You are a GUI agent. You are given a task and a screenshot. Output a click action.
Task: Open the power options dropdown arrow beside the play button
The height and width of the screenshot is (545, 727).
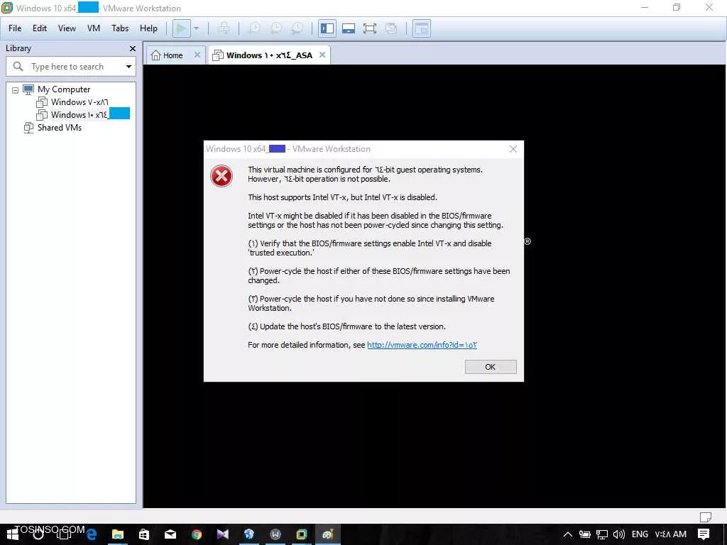coord(196,28)
